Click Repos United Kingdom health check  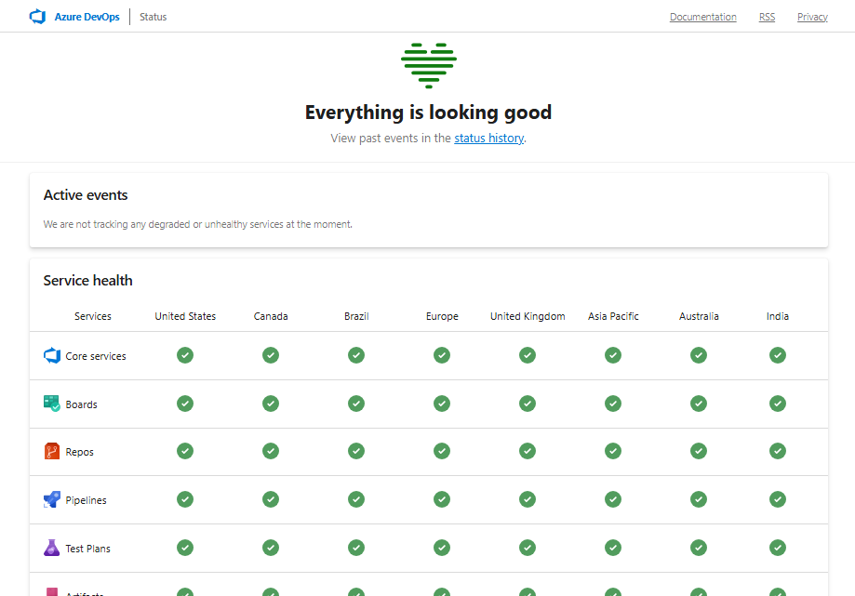(528, 451)
